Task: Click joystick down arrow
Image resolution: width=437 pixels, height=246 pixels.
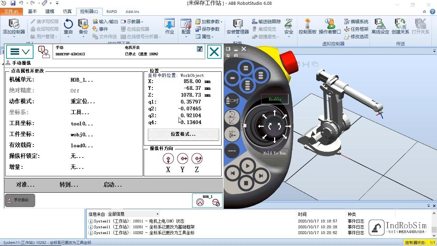Action: coord(274,139)
